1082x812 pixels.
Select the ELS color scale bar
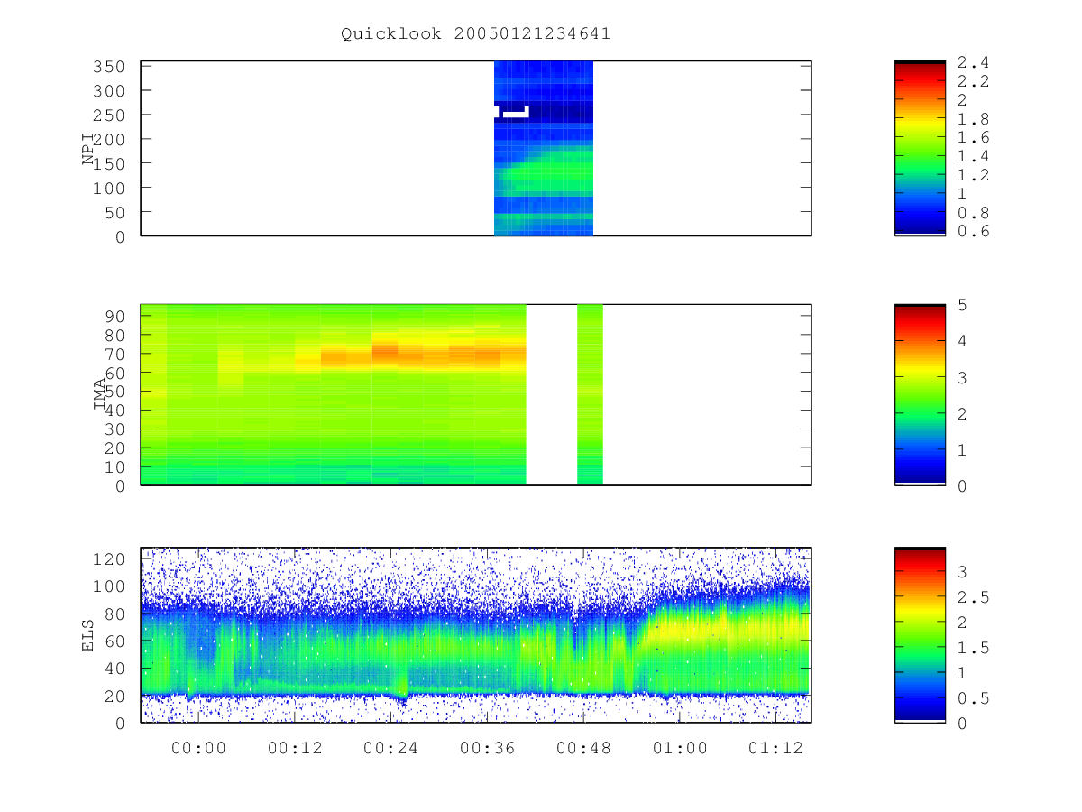(x=920, y=634)
